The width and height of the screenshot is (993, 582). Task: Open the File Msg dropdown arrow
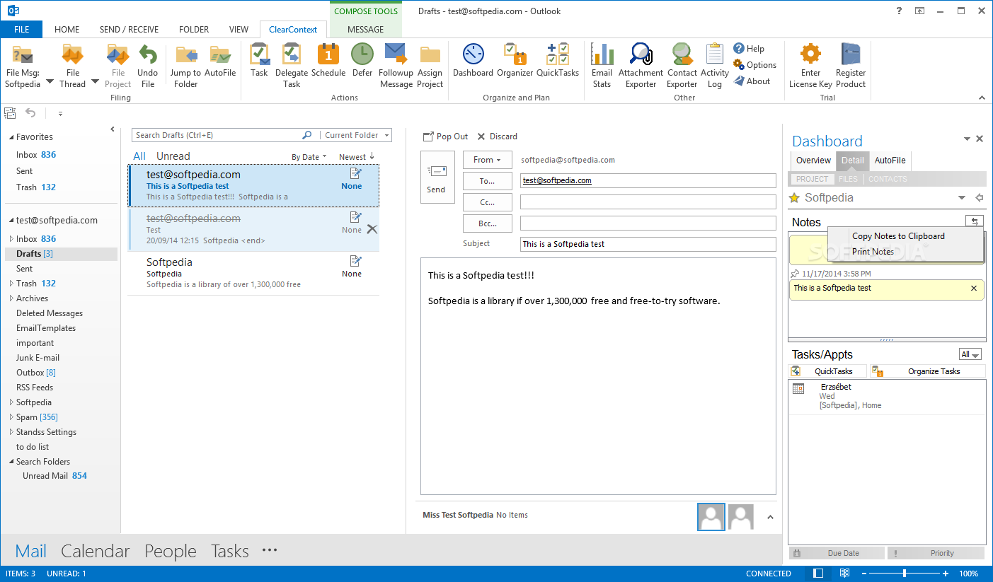pyautogui.click(x=50, y=82)
